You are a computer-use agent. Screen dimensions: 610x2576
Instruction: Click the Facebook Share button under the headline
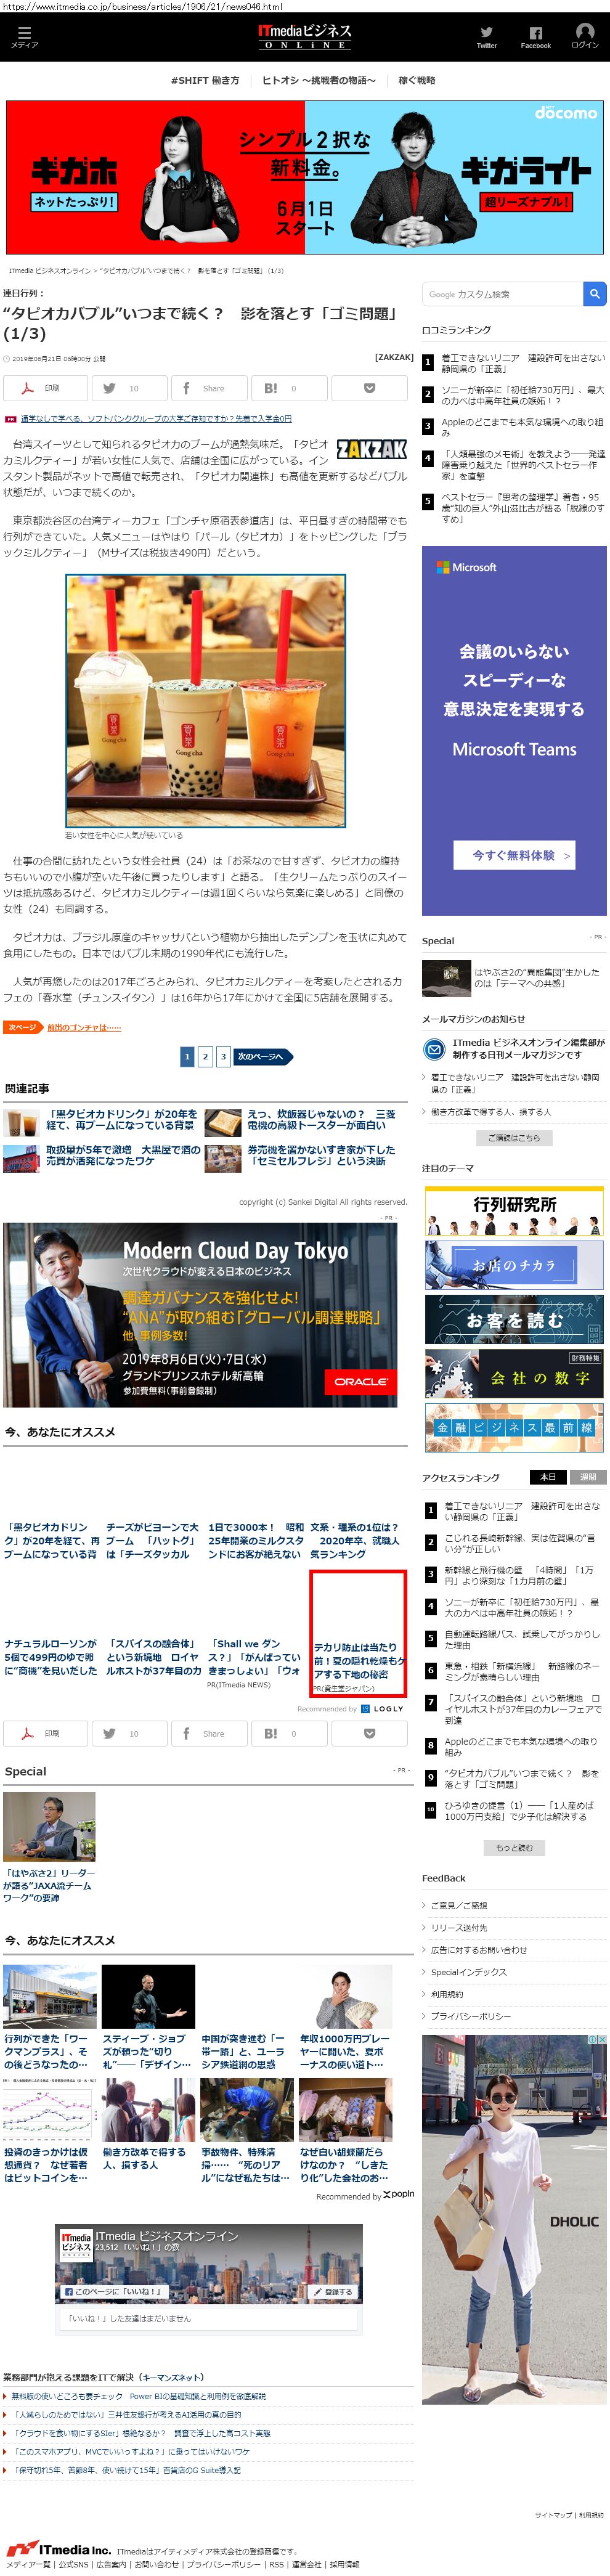pos(208,388)
